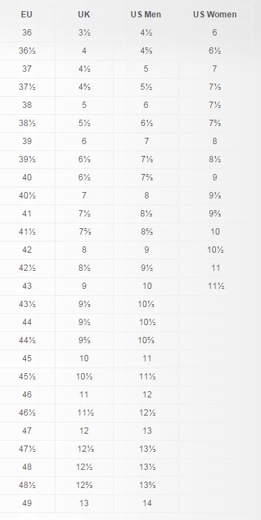Select US Men size 12 cell
The width and height of the screenshot is (261, 520).
coord(147,395)
